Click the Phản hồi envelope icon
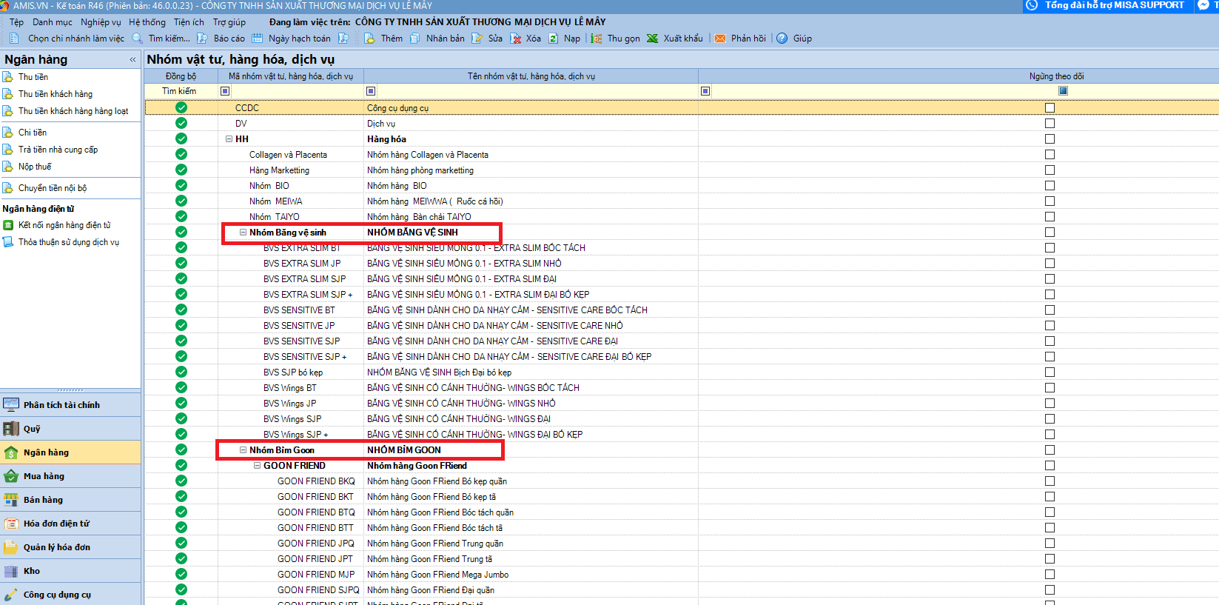1219x605 pixels. (x=719, y=39)
